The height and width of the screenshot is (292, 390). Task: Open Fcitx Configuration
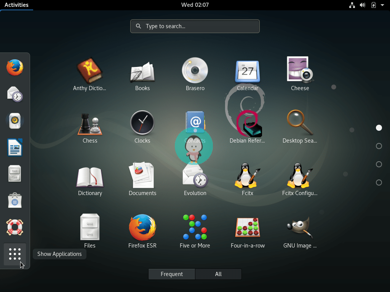300,175
